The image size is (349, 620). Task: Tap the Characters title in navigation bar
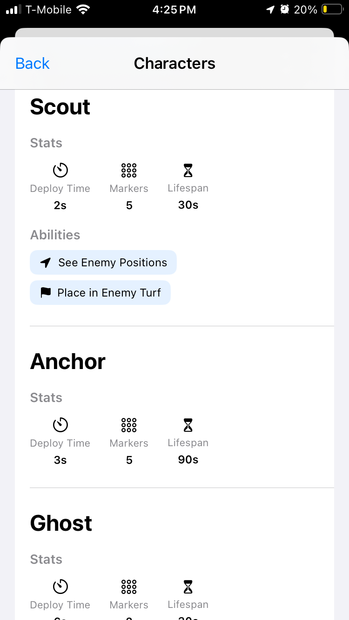pyautogui.click(x=174, y=63)
